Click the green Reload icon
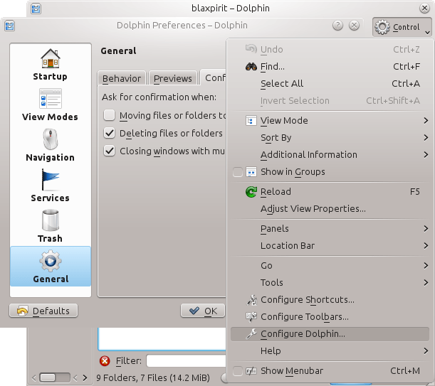 pos(251,192)
